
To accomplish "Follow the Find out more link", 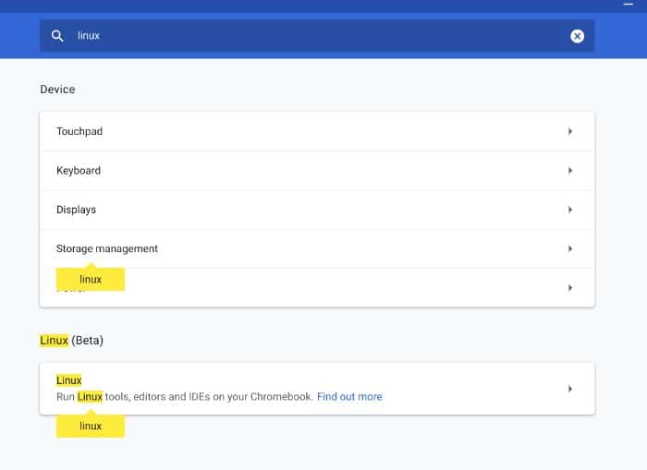I will pyautogui.click(x=349, y=397).
